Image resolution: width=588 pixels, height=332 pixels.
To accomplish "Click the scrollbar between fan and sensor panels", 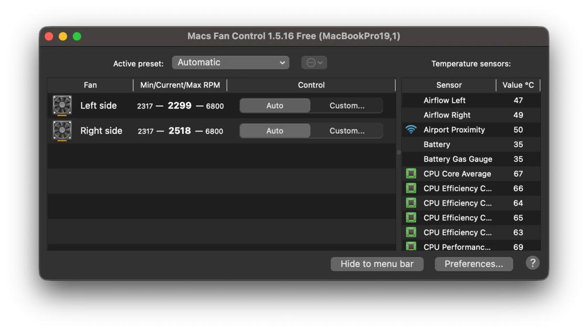I will coord(399,152).
